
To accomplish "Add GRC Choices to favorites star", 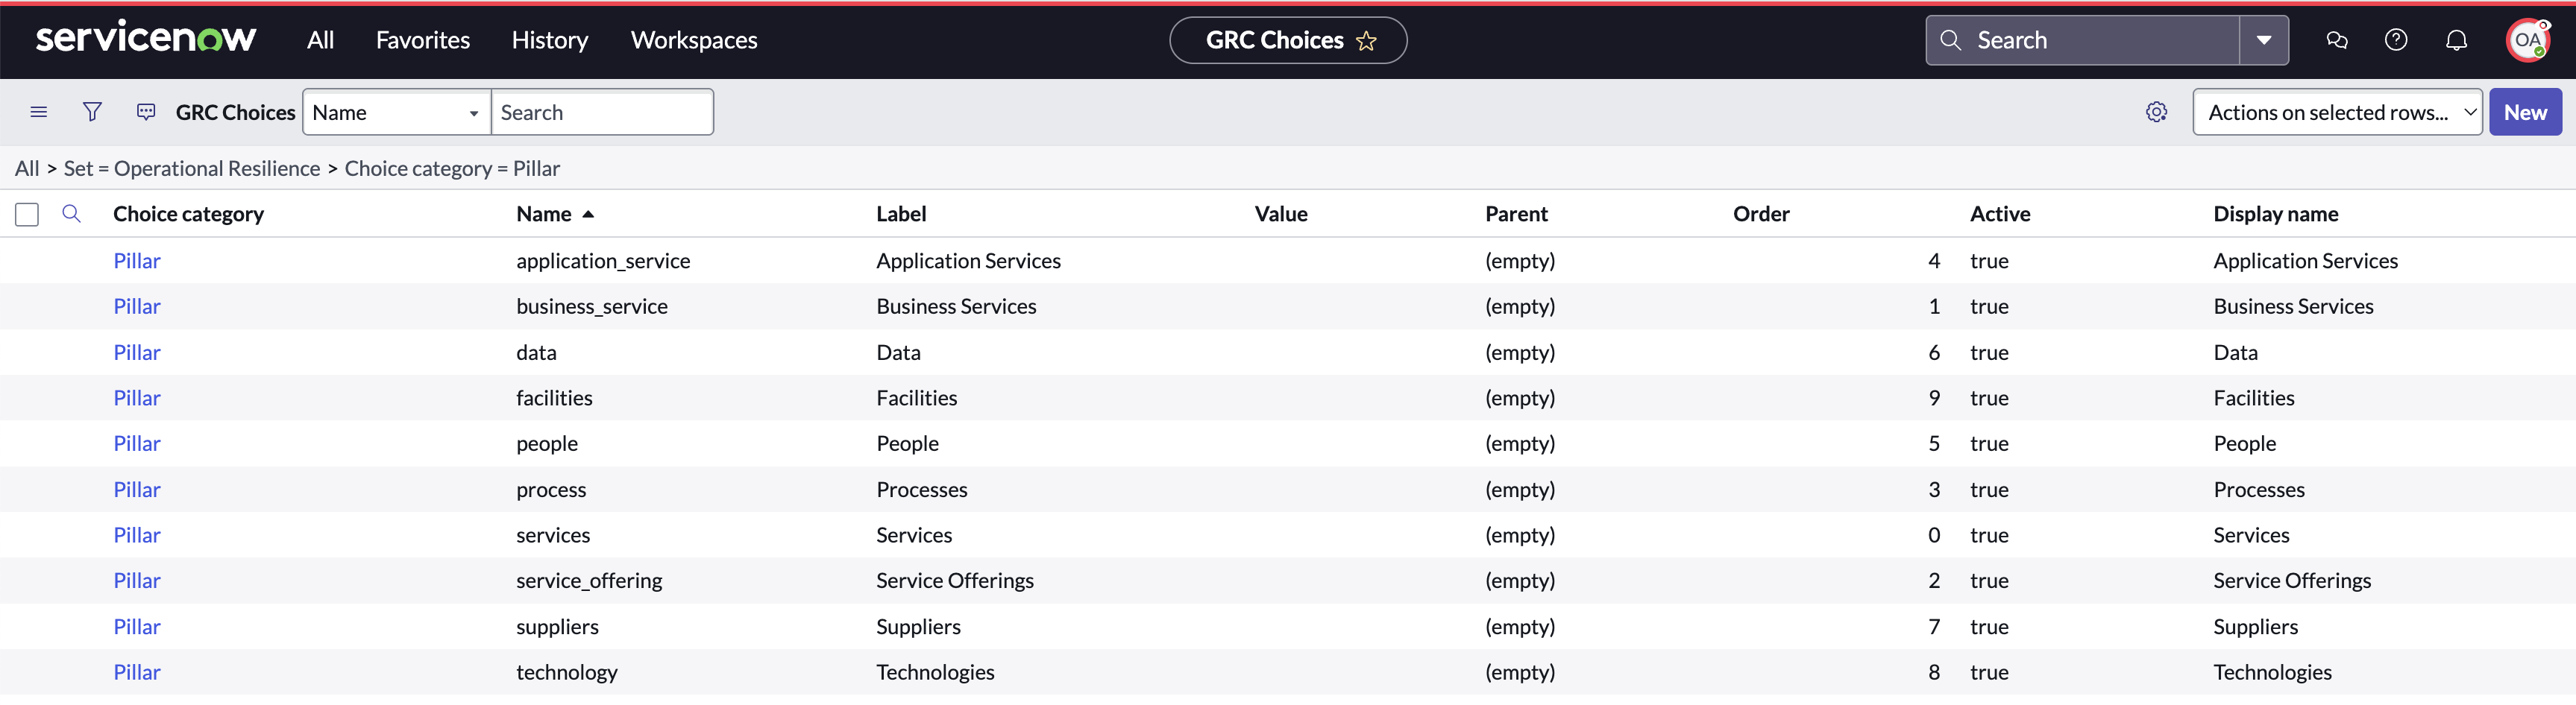I will coord(1366,41).
